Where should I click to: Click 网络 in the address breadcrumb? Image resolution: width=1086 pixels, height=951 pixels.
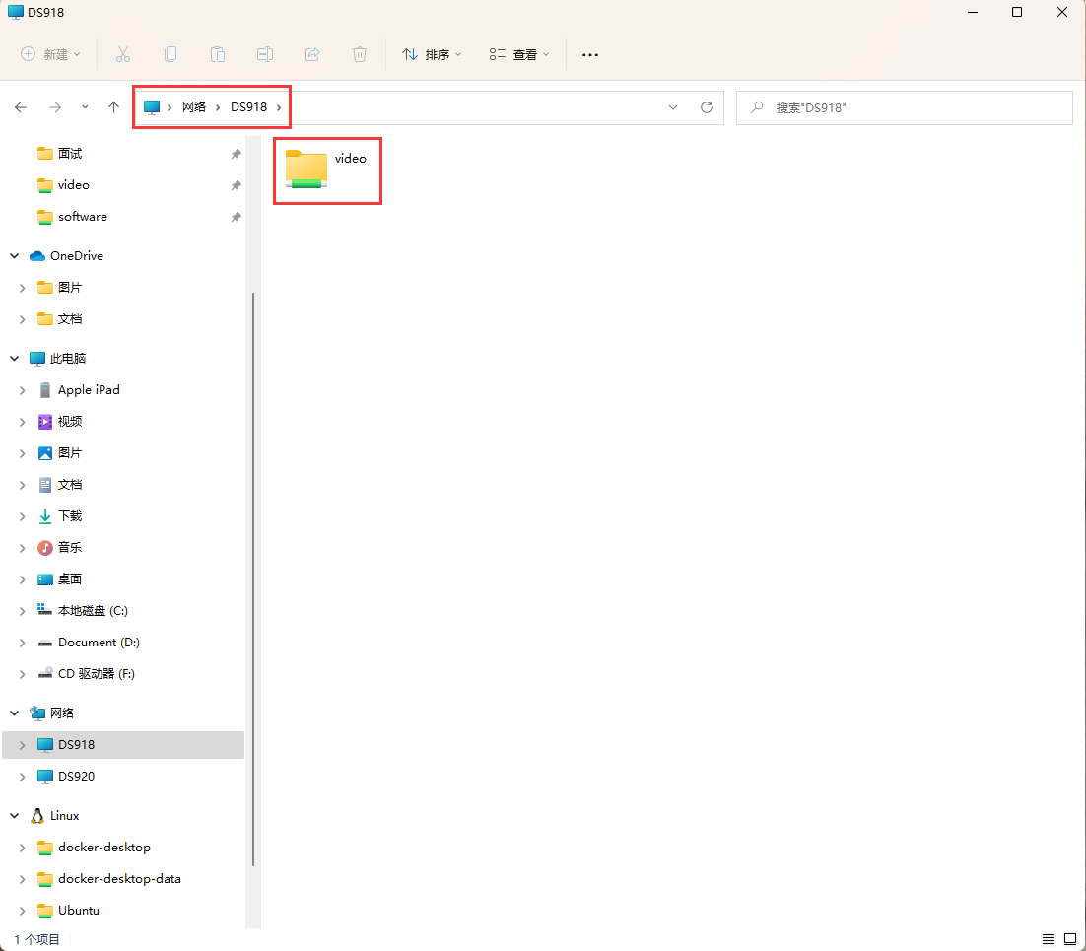click(194, 107)
